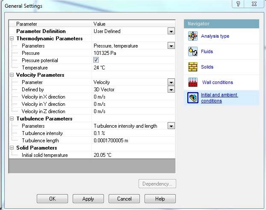Open the Turbulence intensity and length dropdown
Image resolution: width=266 pixels, height=210 pixels.
pos(171,126)
